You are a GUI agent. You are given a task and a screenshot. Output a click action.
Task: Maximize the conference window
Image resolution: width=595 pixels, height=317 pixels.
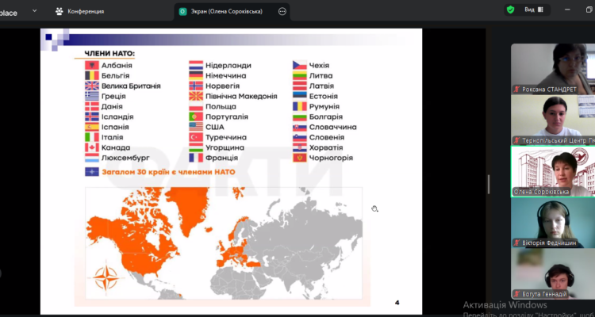click(x=587, y=10)
